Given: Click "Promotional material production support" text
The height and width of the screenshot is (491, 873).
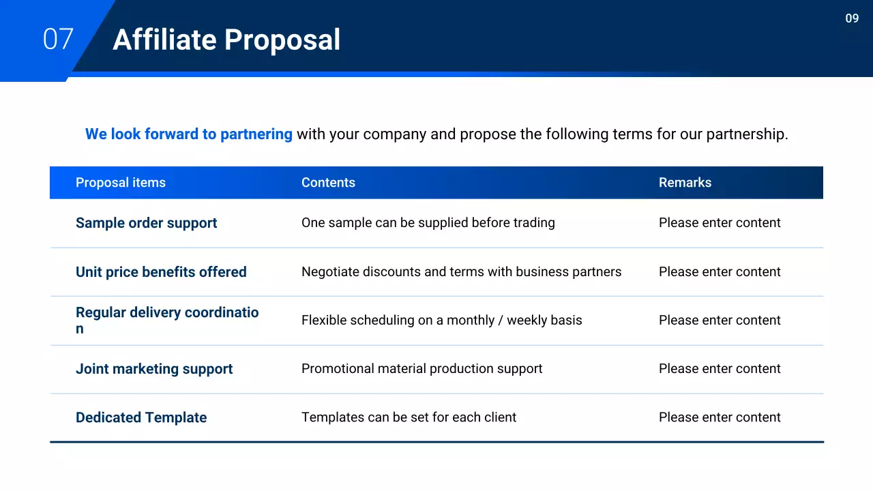Looking at the screenshot, I should tap(421, 369).
